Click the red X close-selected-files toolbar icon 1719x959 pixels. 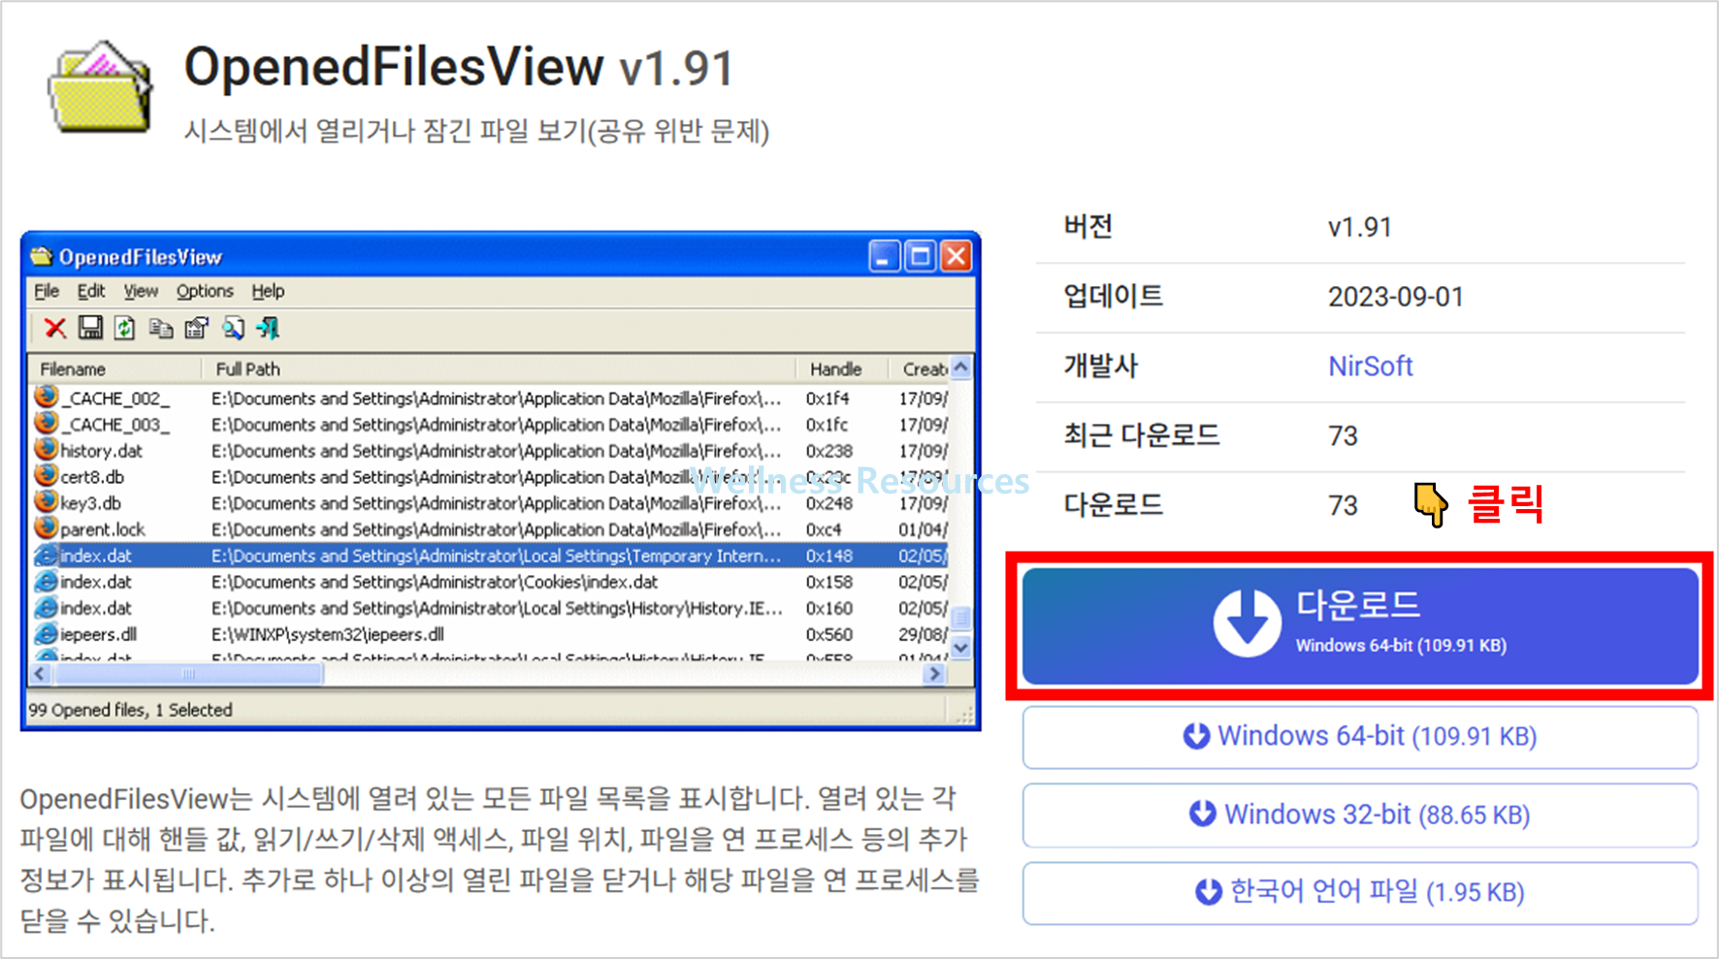[55, 329]
